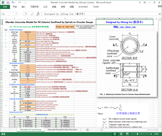Open the Page Layout tab (页面布局)
The width and height of the screenshot is (162, 136).
(x=34, y=7)
